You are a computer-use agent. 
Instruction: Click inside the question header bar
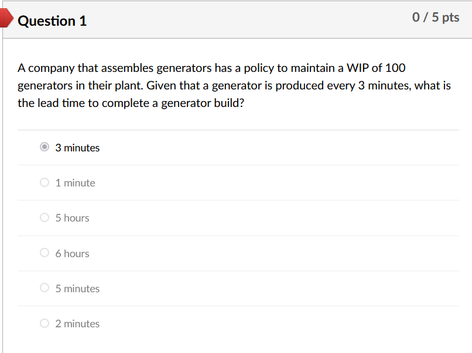234,20
